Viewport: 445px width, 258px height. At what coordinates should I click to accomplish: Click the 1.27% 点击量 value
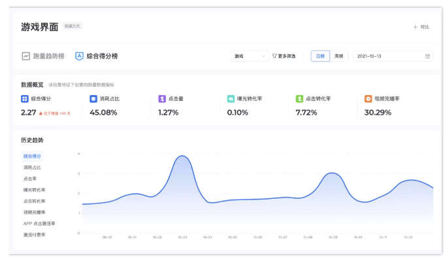(x=169, y=113)
